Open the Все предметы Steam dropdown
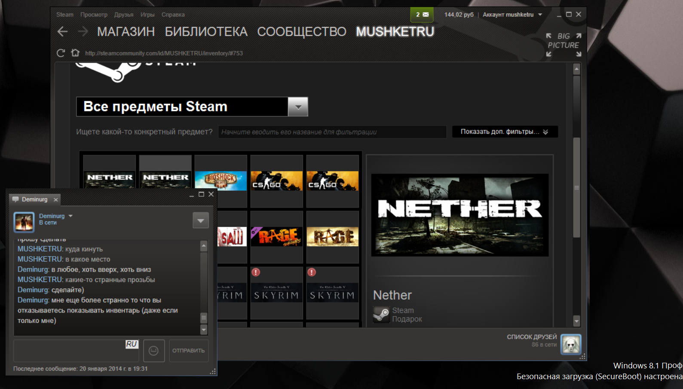 [192, 107]
